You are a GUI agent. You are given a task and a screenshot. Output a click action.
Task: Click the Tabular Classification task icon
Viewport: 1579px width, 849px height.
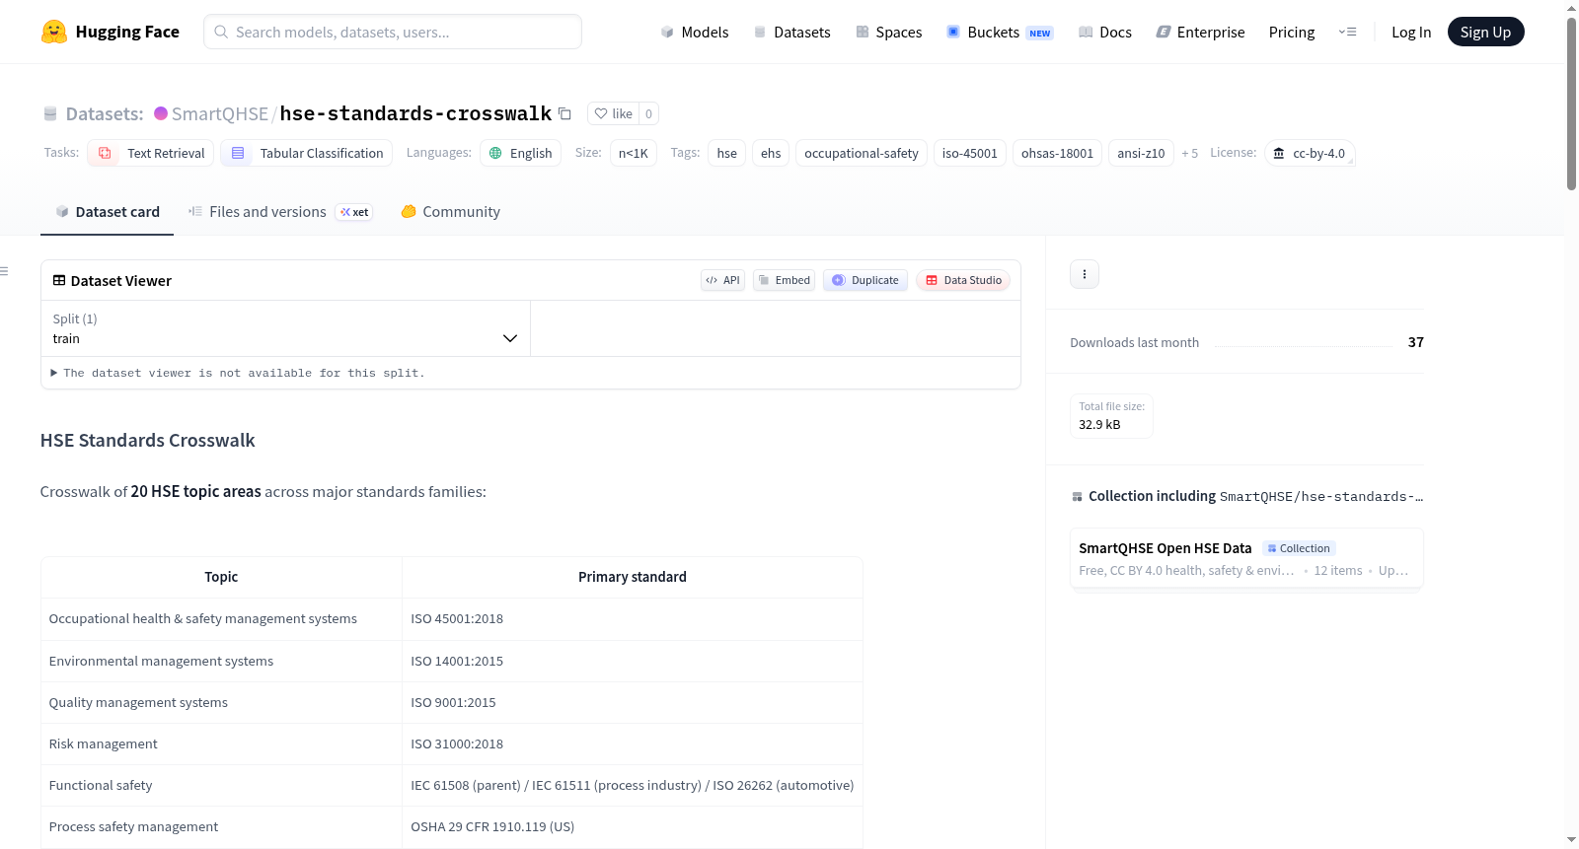coord(238,153)
